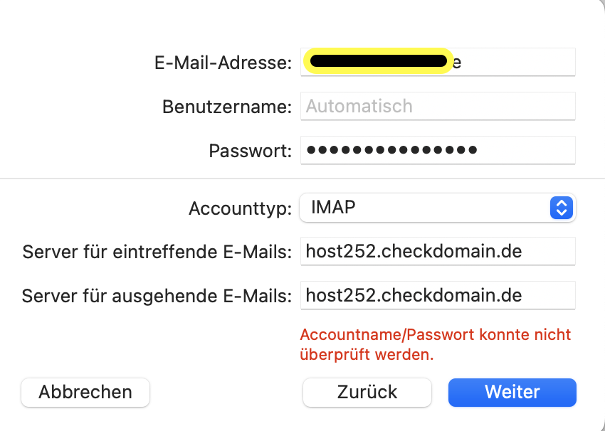The image size is (605, 431).
Task: Click the Passwort field with hidden characters
Action: pos(438,151)
